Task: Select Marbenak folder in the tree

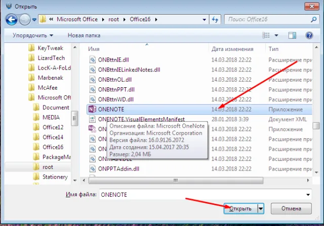Action: [46, 78]
